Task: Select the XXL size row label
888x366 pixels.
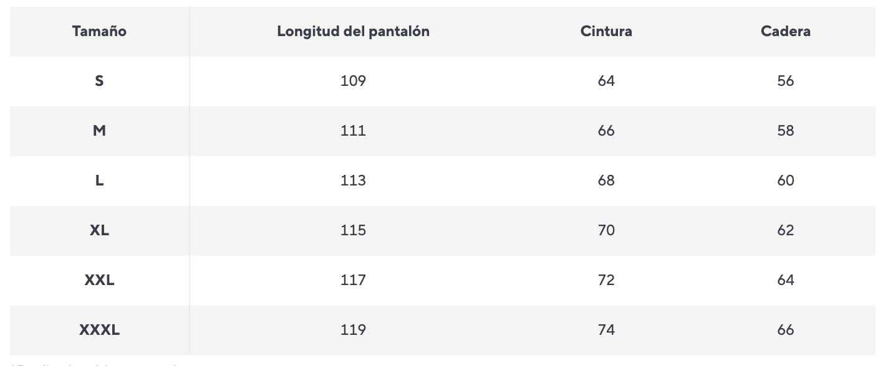Action: pyautogui.click(x=99, y=280)
